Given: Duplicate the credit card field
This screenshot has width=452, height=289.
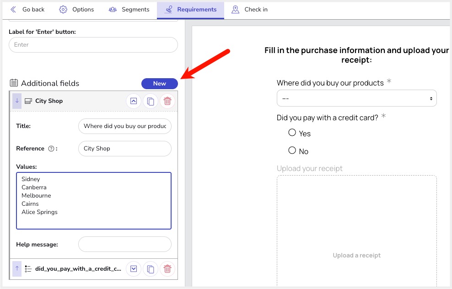Looking at the screenshot, I should point(151,269).
